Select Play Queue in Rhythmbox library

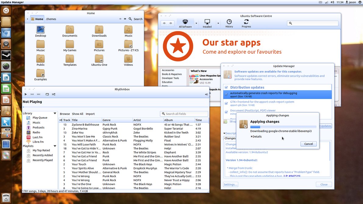pos(40,118)
